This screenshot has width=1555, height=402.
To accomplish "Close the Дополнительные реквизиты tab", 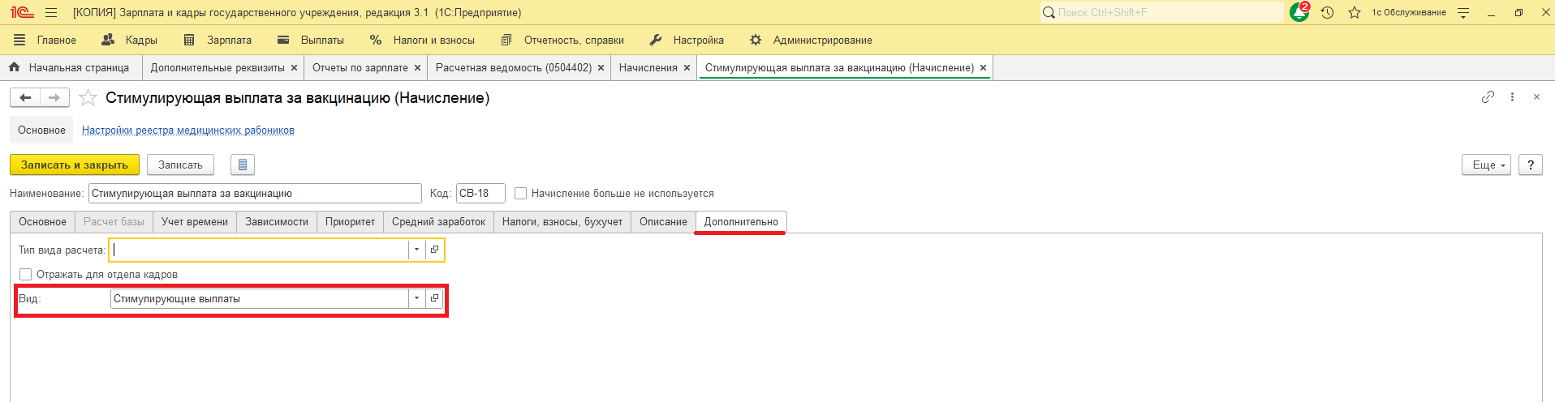I will (x=294, y=68).
